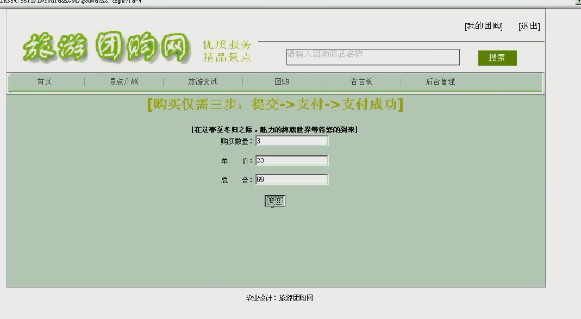Click the 单价 unit price field
The height and width of the screenshot is (319, 581).
tap(292, 160)
